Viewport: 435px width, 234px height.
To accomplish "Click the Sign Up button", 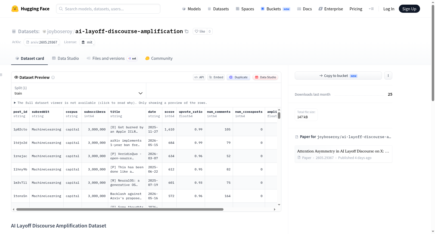I will (409, 9).
